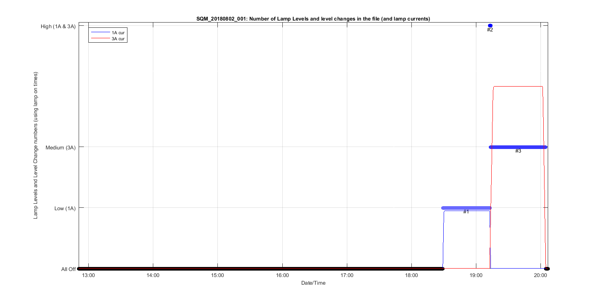This screenshot has height=302, width=605.
Task: Click the red line sample in legend
Action: coord(99,39)
